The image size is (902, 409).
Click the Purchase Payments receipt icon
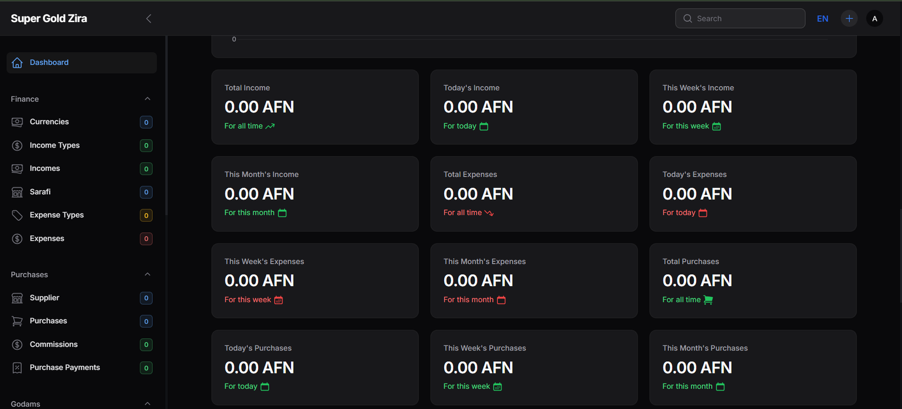(x=17, y=368)
